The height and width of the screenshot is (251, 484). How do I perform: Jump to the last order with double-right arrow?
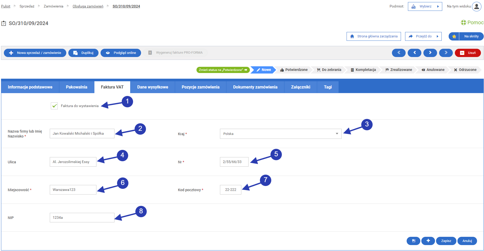tap(446, 53)
